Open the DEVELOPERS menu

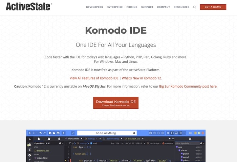click(x=94, y=7)
